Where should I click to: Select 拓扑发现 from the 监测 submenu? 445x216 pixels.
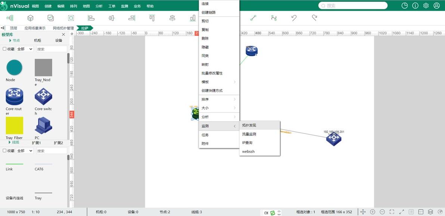pos(249,125)
